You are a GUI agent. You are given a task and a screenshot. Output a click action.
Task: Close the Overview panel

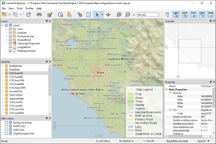[x=213, y=21]
